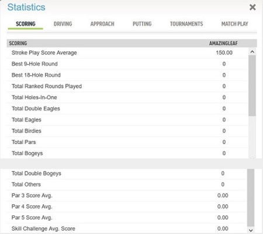Close the Statistics dialog with the X icon
The width and height of the screenshot is (263, 234).
click(252, 8)
